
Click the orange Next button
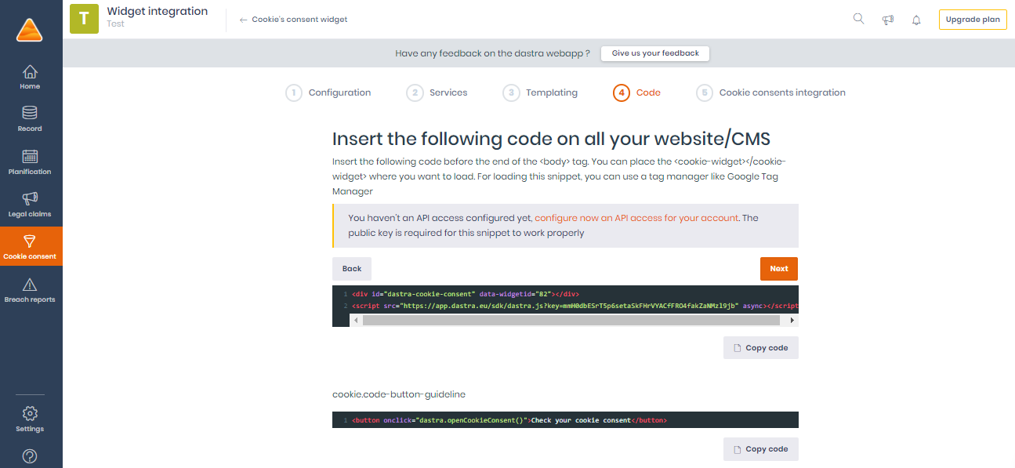(x=779, y=269)
